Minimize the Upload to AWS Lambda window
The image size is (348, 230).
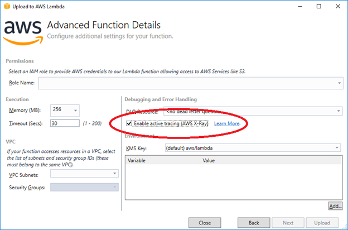click(300, 7)
